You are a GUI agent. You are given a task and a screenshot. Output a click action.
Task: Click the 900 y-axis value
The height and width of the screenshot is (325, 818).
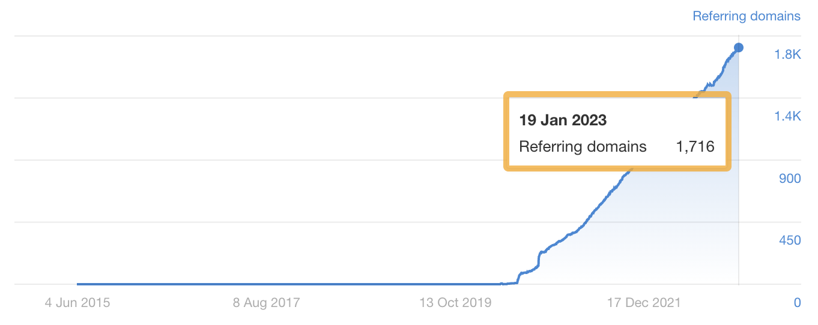click(x=790, y=179)
